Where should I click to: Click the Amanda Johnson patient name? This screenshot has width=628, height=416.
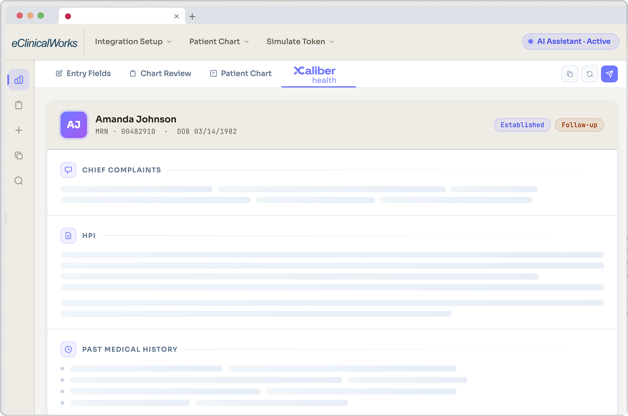tap(136, 119)
